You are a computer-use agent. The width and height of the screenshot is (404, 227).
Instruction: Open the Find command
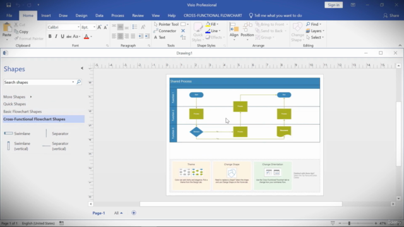click(x=314, y=24)
